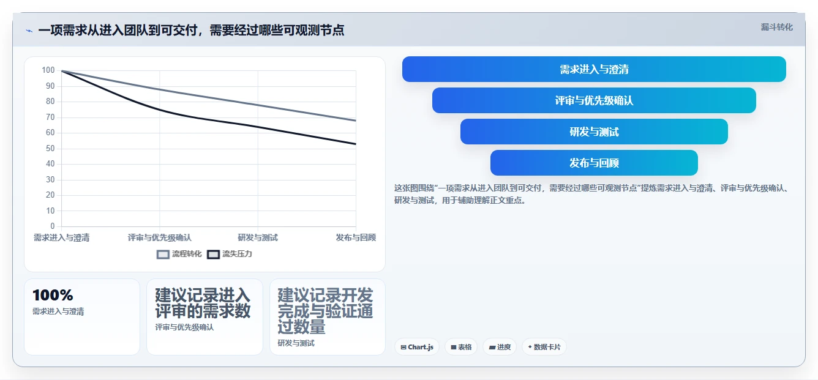Viewport: 818px width, 380px height.
Task: Click the 进度 tag chip
Action: coord(500,347)
